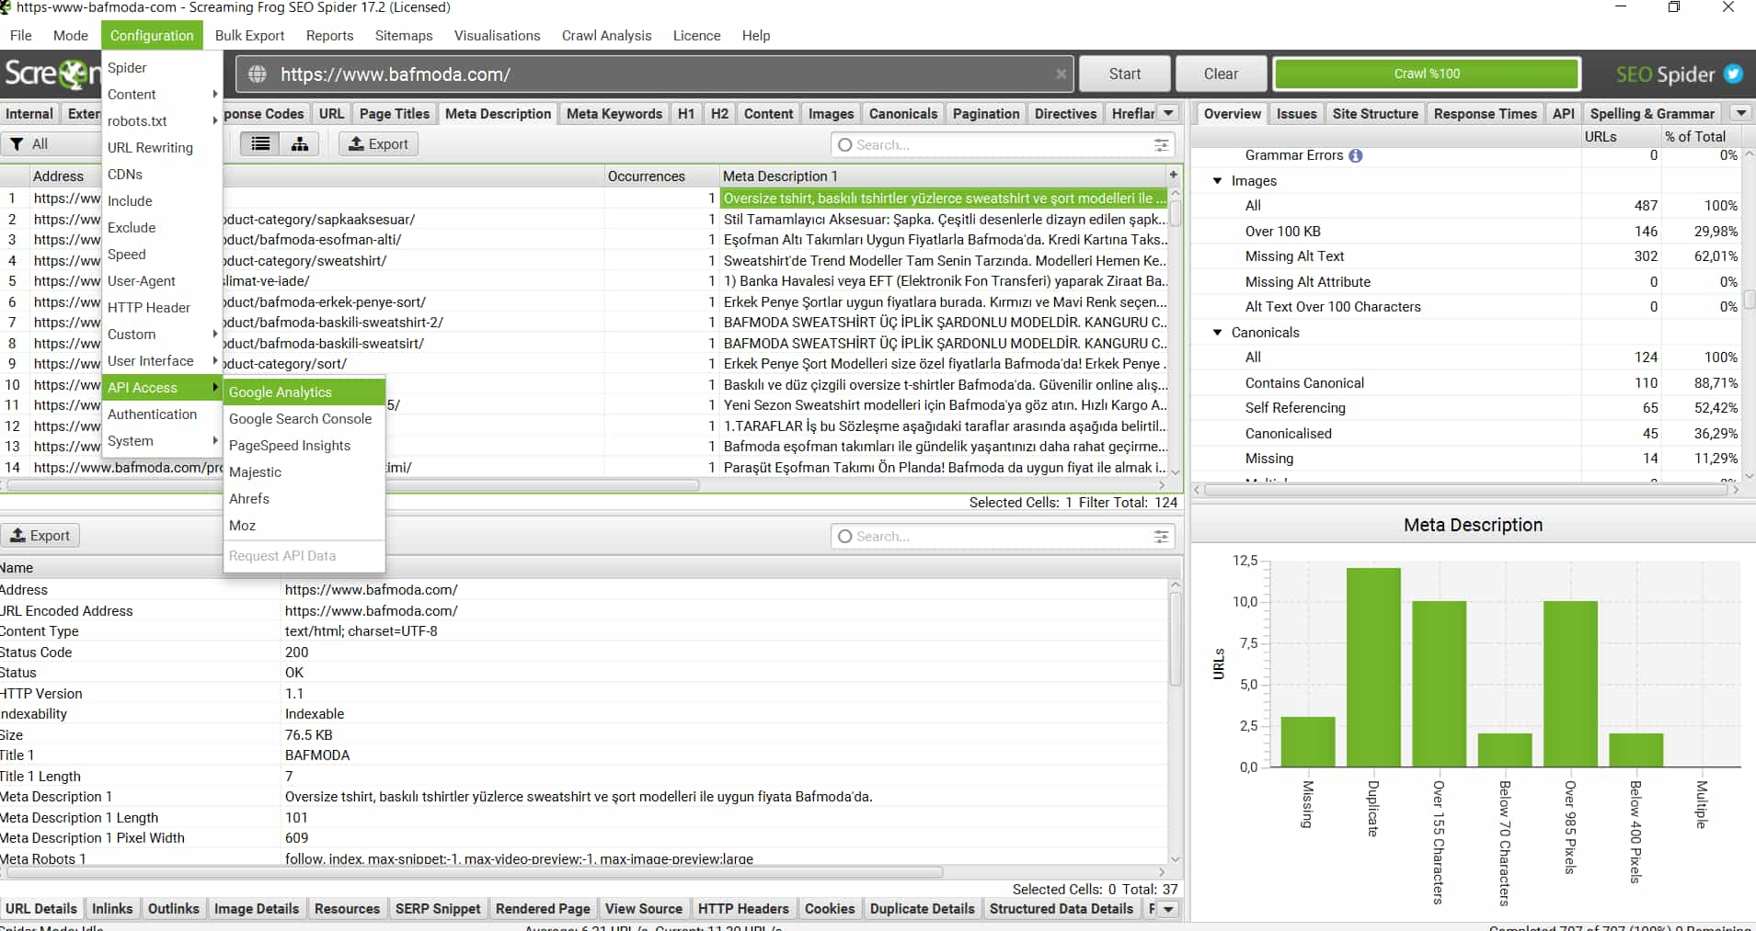The height and width of the screenshot is (931, 1756).
Task: Click the Duplicate bar in chart
Action: pos(1373,667)
